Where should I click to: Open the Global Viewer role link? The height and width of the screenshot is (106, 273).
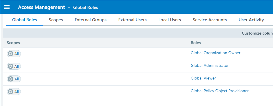[203, 78]
